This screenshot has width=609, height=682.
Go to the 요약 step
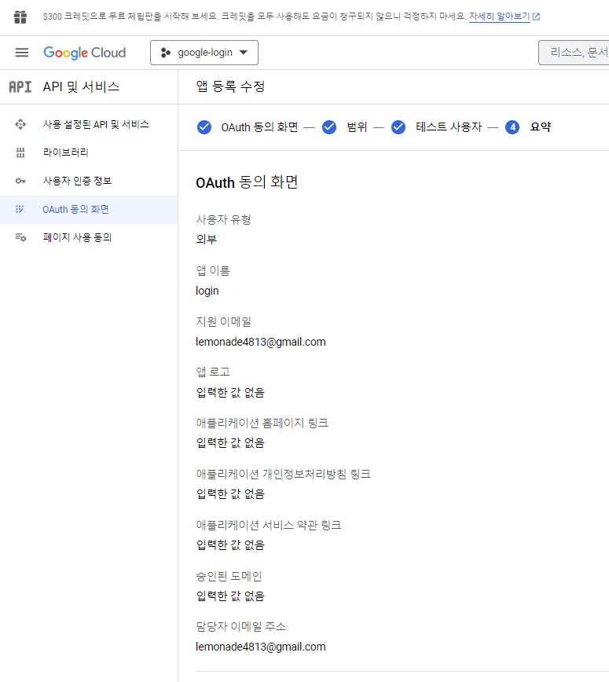click(x=541, y=127)
